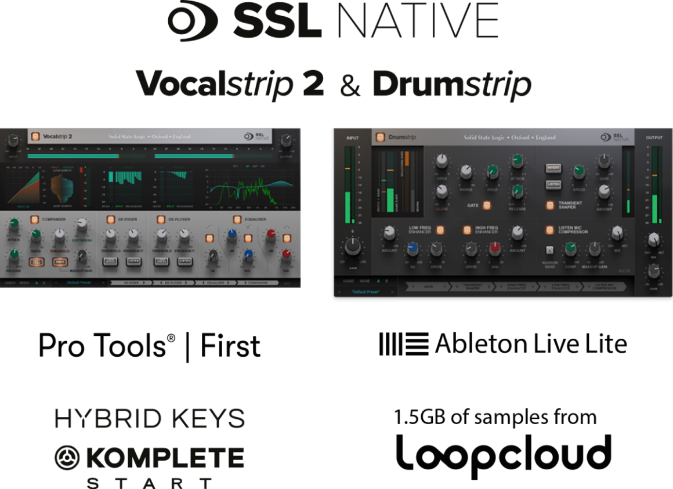The width and height of the screenshot is (673, 489).
Task: Click the Low Freq Enhancer blue Hz knob
Action: 413,249
